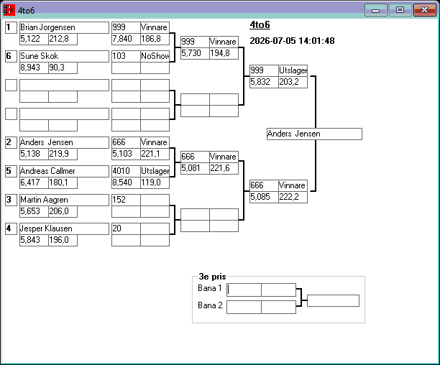Click the time value 8,540

pos(126,182)
